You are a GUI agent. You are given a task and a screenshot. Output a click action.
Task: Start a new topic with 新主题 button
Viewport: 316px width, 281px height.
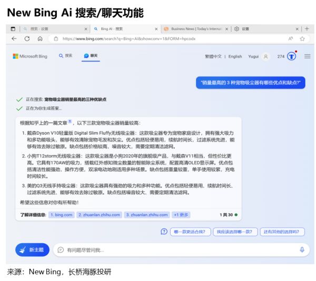point(33,249)
